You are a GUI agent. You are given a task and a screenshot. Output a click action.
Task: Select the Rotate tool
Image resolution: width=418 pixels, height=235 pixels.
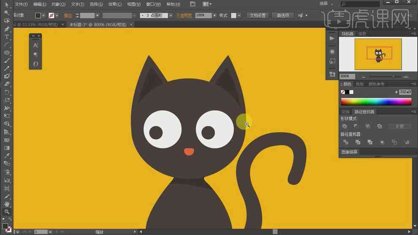[x=7, y=92]
